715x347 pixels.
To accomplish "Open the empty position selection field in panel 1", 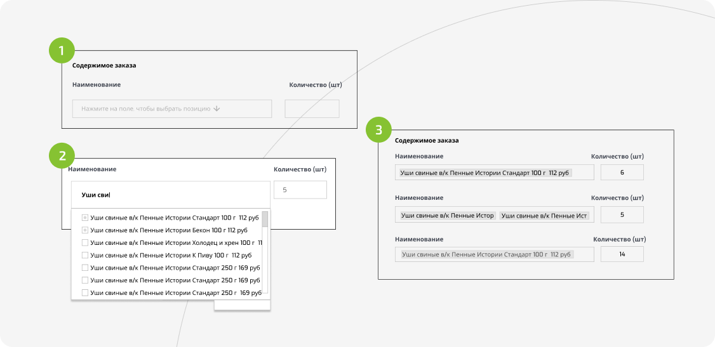I will point(172,109).
